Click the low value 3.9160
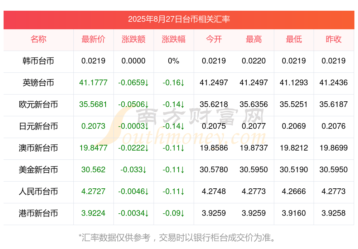The width and height of the screenshot is (358, 249). (x=294, y=213)
